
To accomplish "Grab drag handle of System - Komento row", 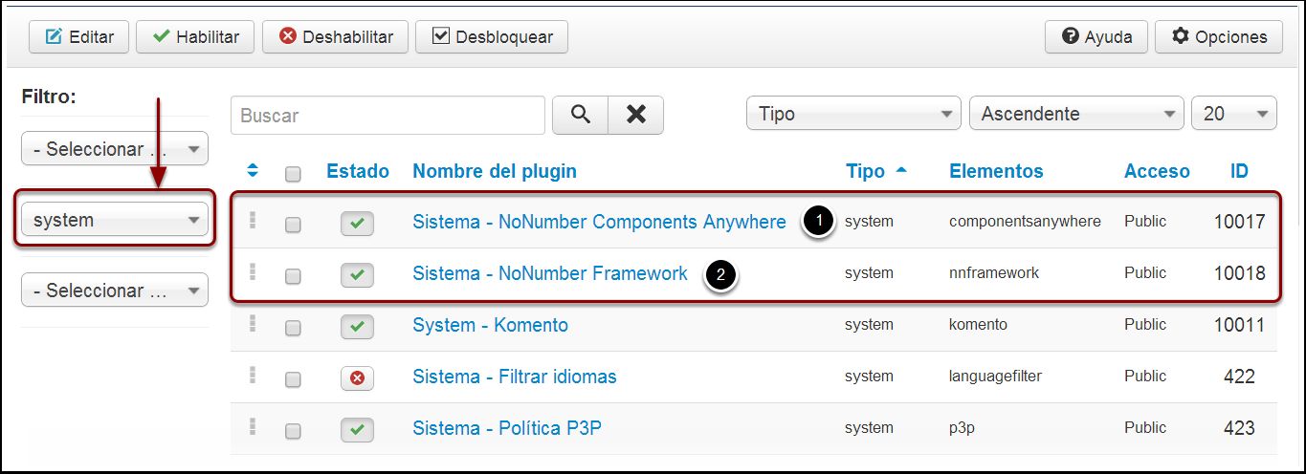I will point(253,323).
